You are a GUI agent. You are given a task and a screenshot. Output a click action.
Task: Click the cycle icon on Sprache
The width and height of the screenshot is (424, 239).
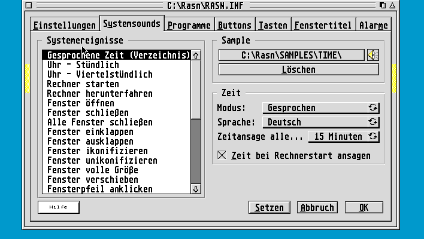coord(373,122)
